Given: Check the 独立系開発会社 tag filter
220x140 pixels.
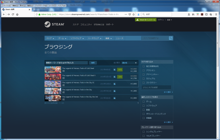Looking at the screenshot, I should click(x=144, y=66).
